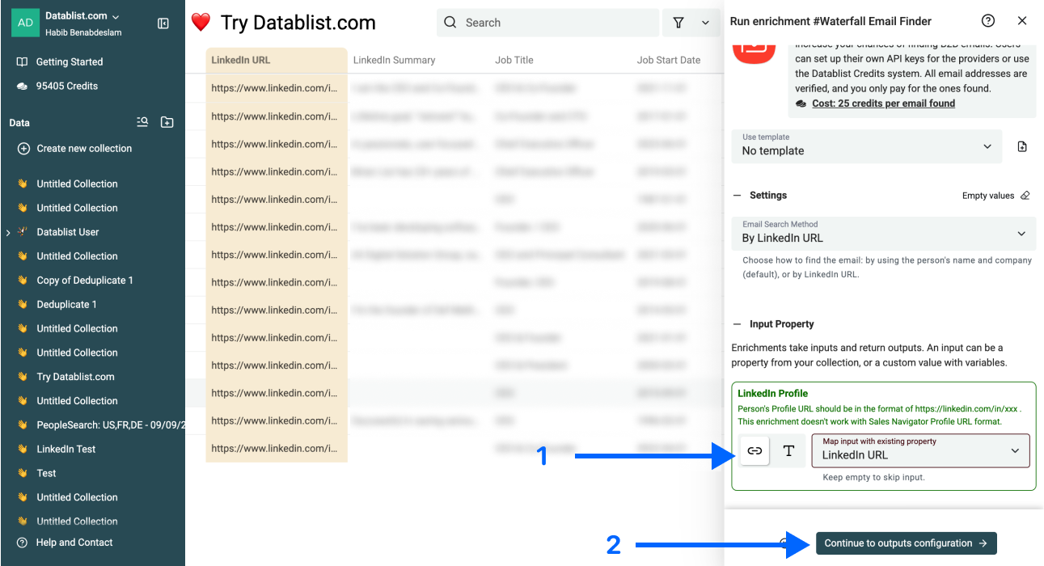Select the custom text input mode icon

[788, 451]
